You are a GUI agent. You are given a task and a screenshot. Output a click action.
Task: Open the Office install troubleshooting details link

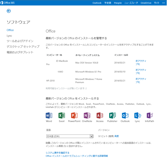(77, 156)
